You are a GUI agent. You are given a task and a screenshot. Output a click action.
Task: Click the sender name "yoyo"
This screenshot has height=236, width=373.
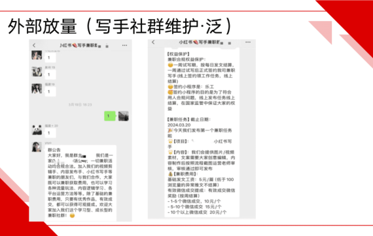tap(48, 143)
